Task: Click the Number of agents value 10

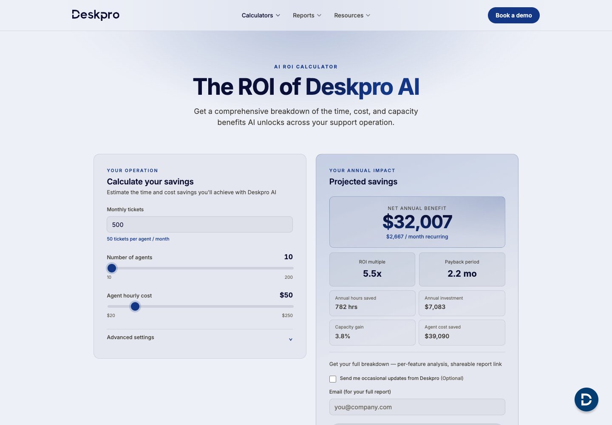Action: pyautogui.click(x=289, y=257)
